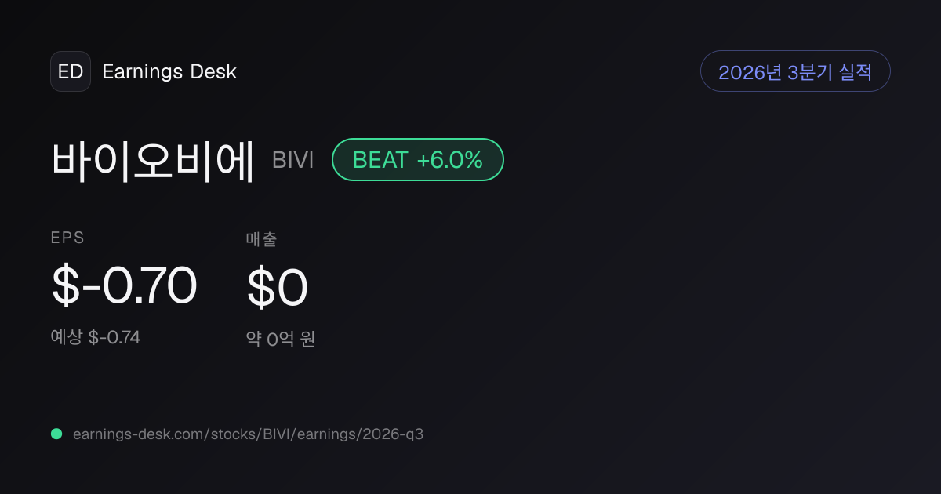Click the ED logo icon
Viewport: 941px width, 494px height.
tap(71, 71)
